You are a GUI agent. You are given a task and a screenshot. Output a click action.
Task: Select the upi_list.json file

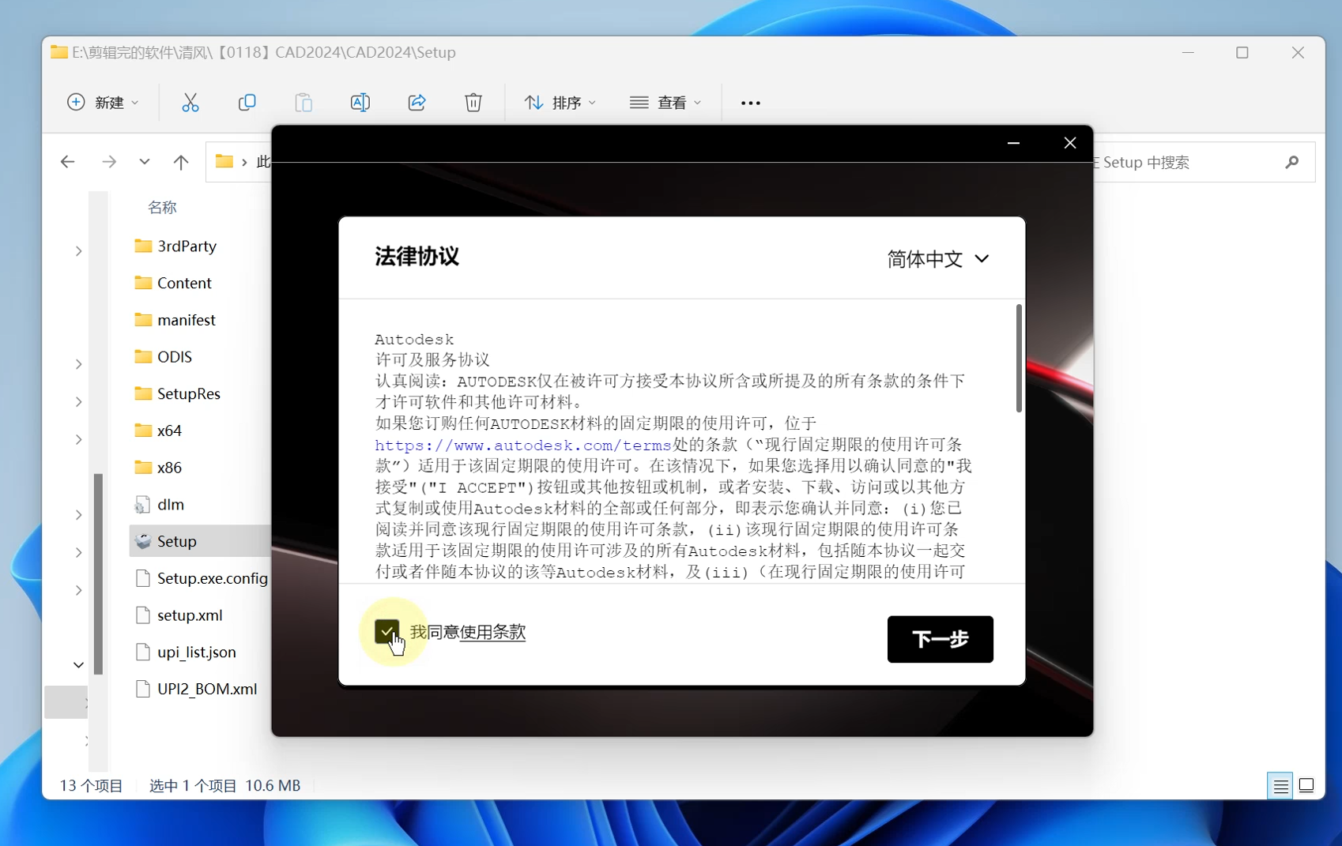[197, 652]
